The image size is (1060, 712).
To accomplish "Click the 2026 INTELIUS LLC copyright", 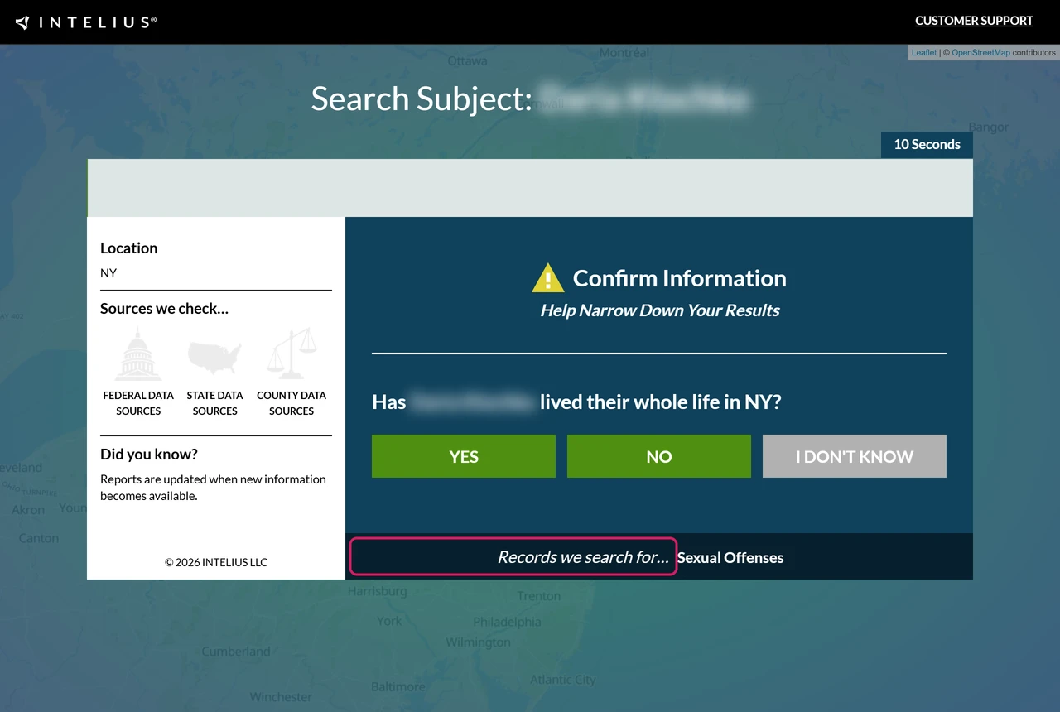I will [x=216, y=562].
